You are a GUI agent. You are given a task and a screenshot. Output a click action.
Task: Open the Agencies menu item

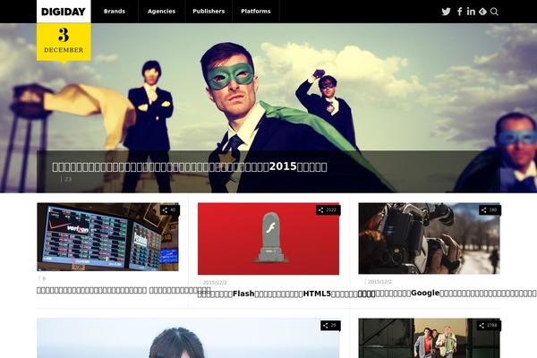[x=161, y=12]
